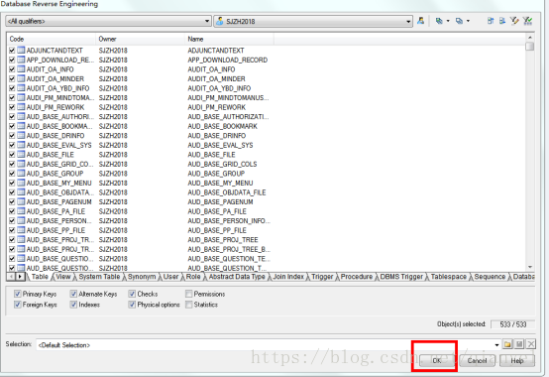Click table icon of AUD_BASE_PP_FILE row
The height and width of the screenshot is (377, 549).
point(21,230)
